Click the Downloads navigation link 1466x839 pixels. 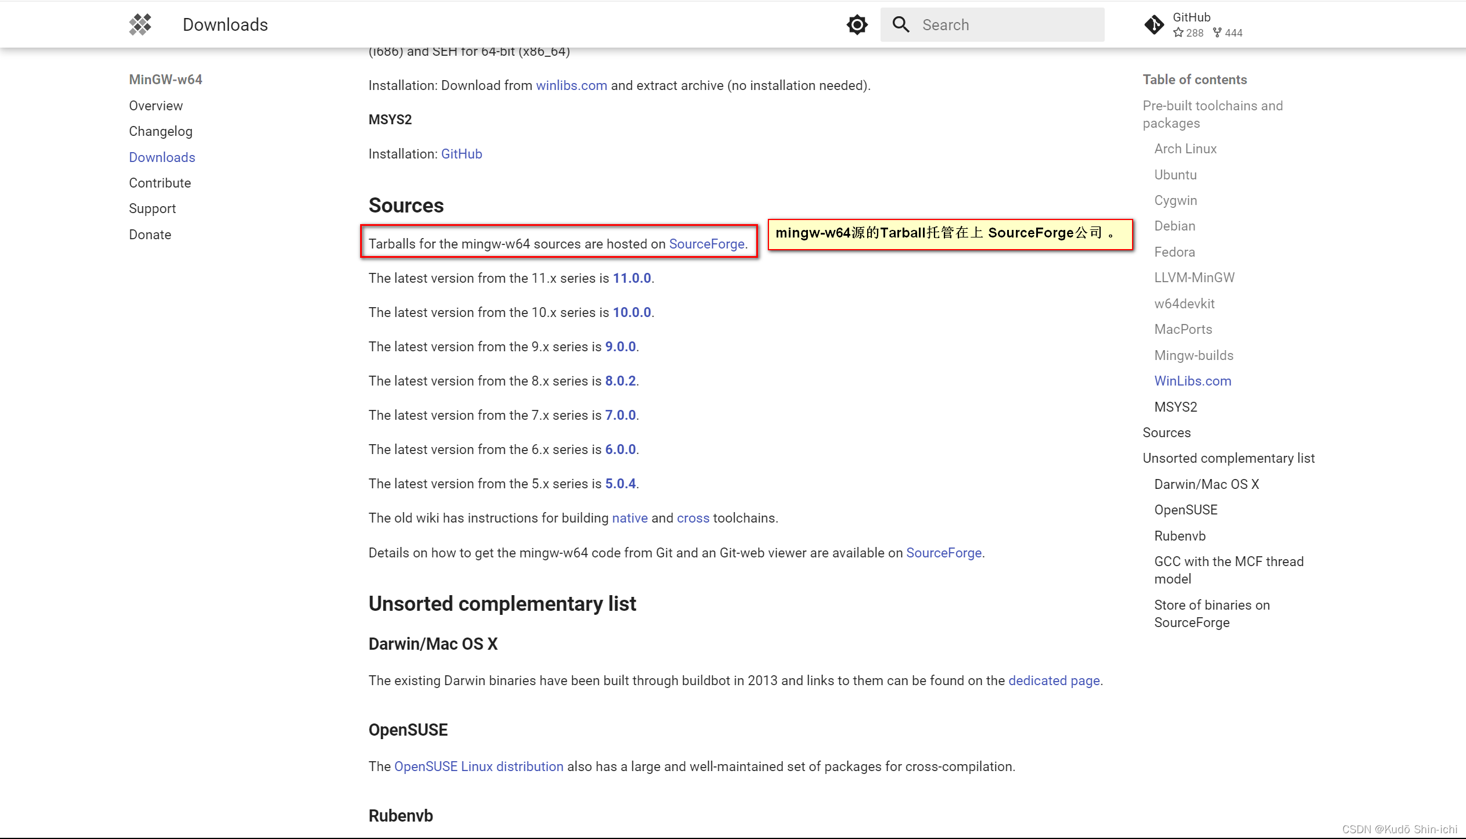coord(162,157)
